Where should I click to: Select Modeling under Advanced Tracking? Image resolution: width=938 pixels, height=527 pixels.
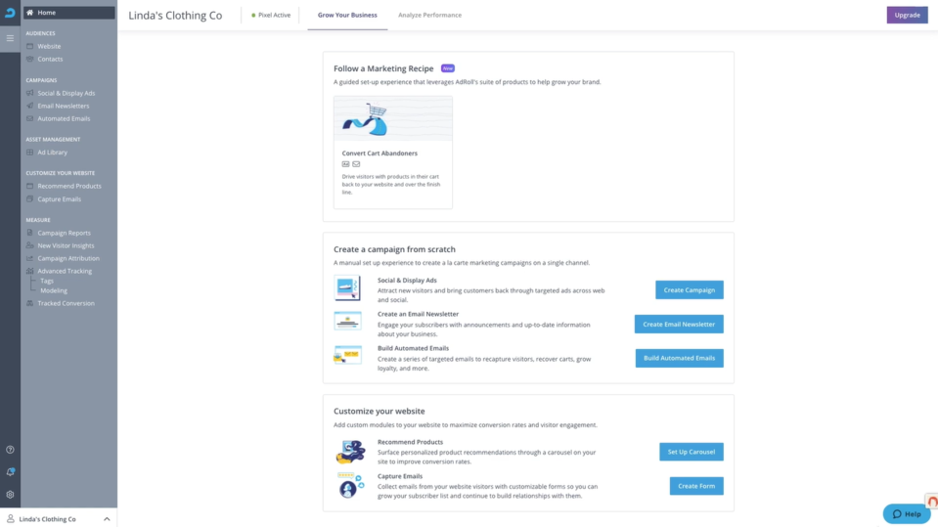(x=54, y=290)
